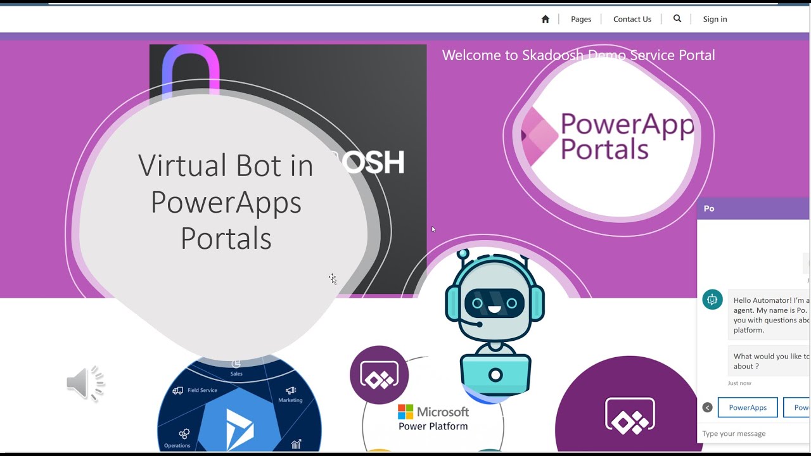This screenshot has height=456, width=811.
Task: Go to Contact Us page
Action: coord(632,19)
